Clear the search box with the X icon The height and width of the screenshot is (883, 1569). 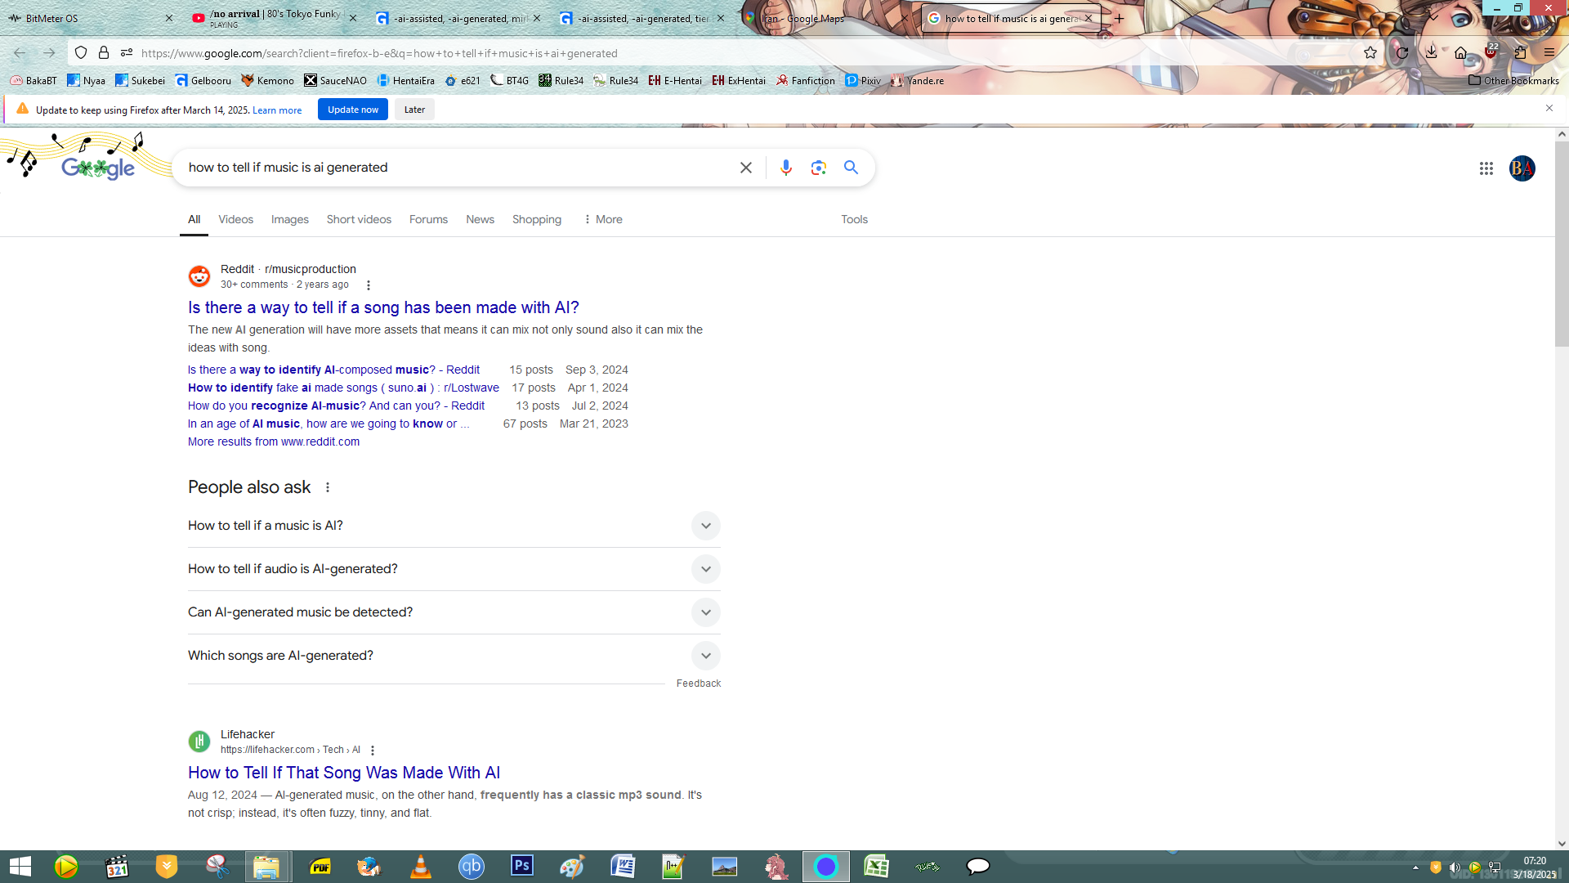click(x=745, y=168)
